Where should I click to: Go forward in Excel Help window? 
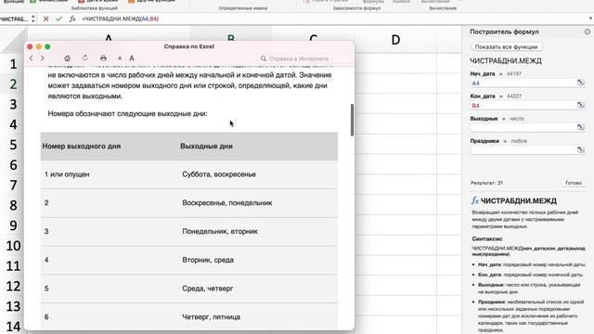click(43, 58)
